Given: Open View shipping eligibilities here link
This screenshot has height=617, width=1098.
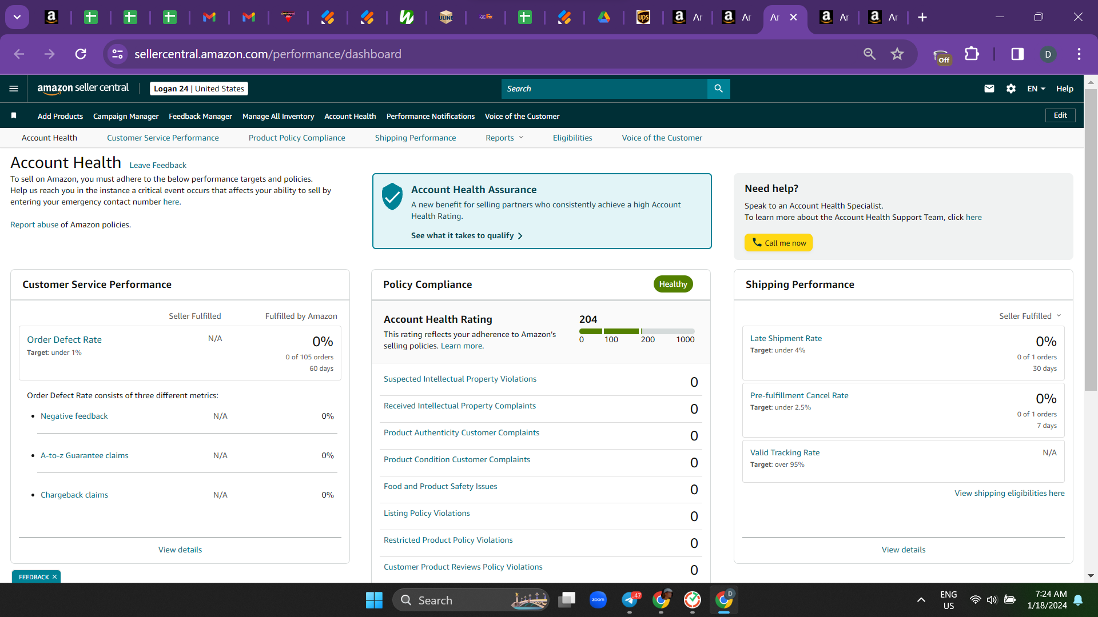Looking at the screenshot, I should 1009,493.
